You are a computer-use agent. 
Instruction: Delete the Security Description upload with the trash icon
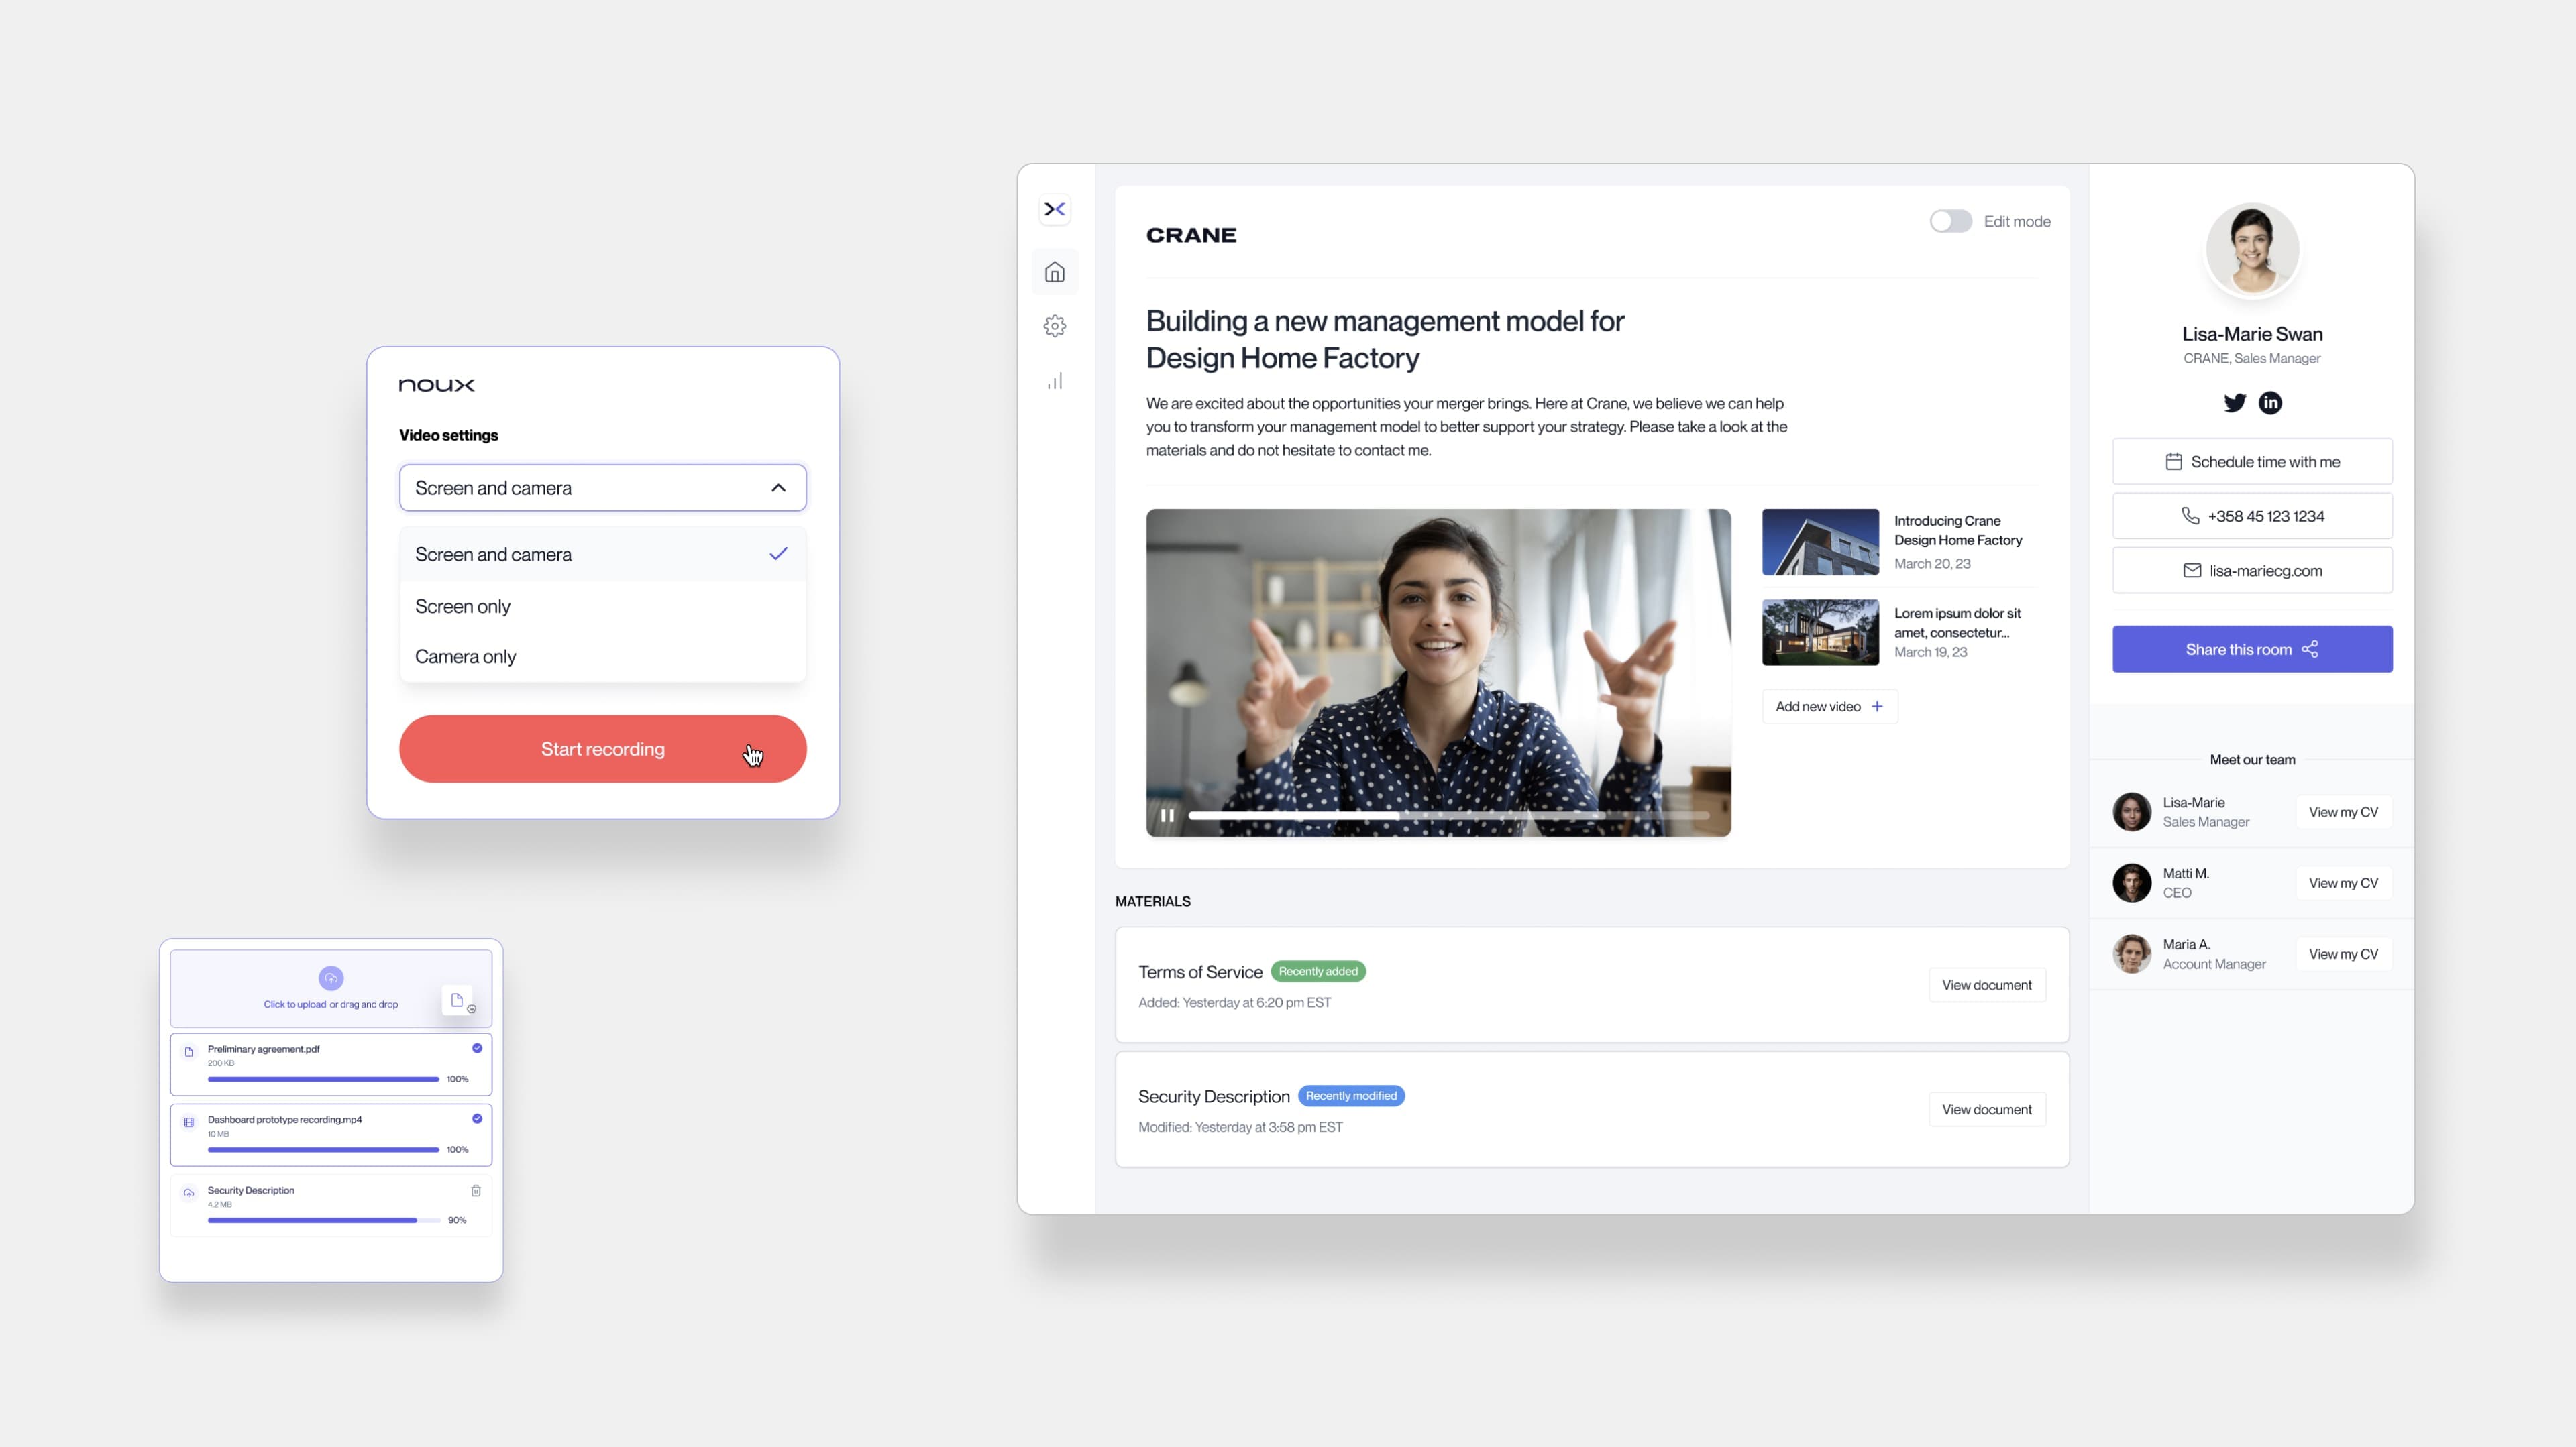pos(476,1190)
